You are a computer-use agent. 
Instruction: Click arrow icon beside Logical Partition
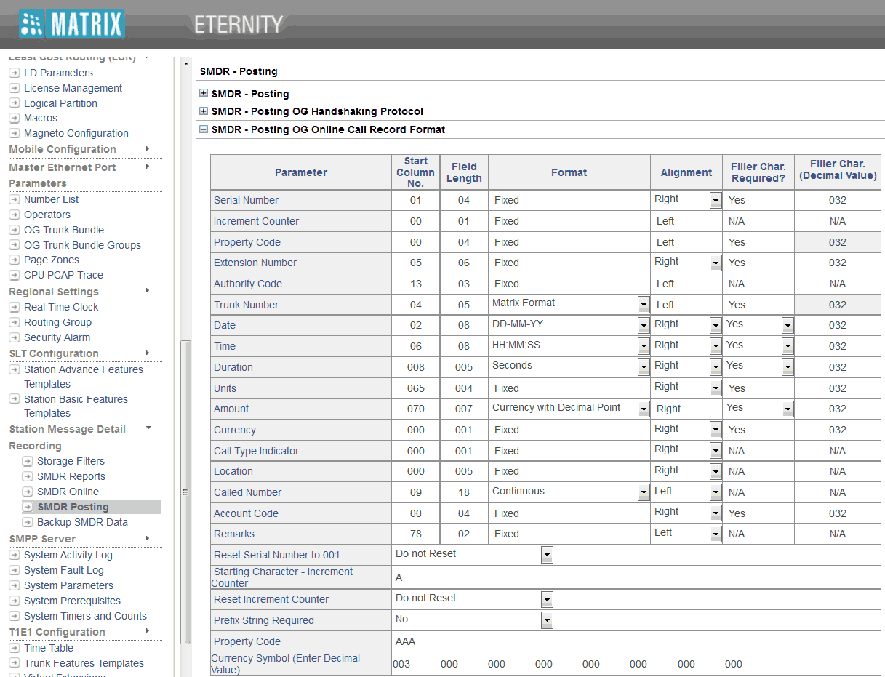point(15,103)
